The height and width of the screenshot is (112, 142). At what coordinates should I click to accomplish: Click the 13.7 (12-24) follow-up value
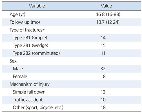coord(108,22)
